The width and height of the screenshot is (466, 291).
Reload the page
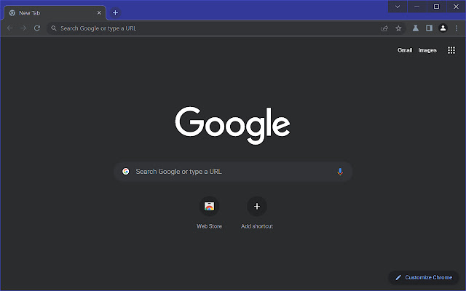tap(37, 28)
